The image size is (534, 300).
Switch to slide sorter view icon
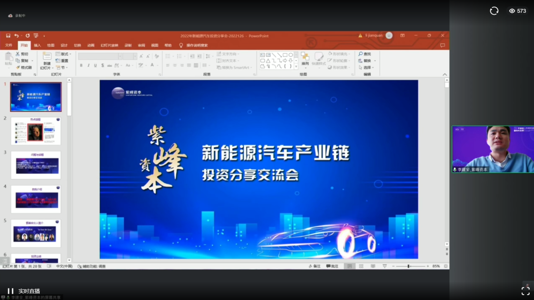361,266
